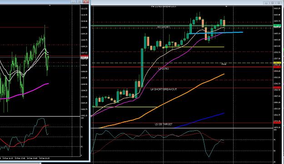Select the upper yellow horizontal line
Screen dimensions: 284x164
[x=194, y=47]
